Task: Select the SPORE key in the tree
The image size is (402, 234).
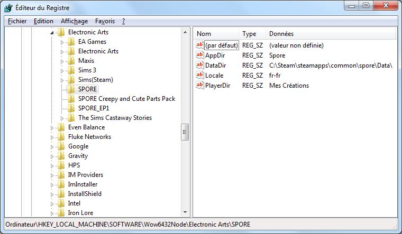Action: tap(87, 89)
